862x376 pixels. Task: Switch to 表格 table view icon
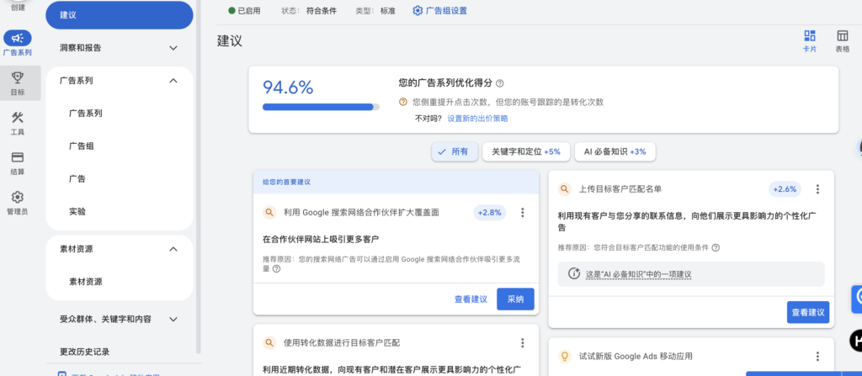(842, 35)
